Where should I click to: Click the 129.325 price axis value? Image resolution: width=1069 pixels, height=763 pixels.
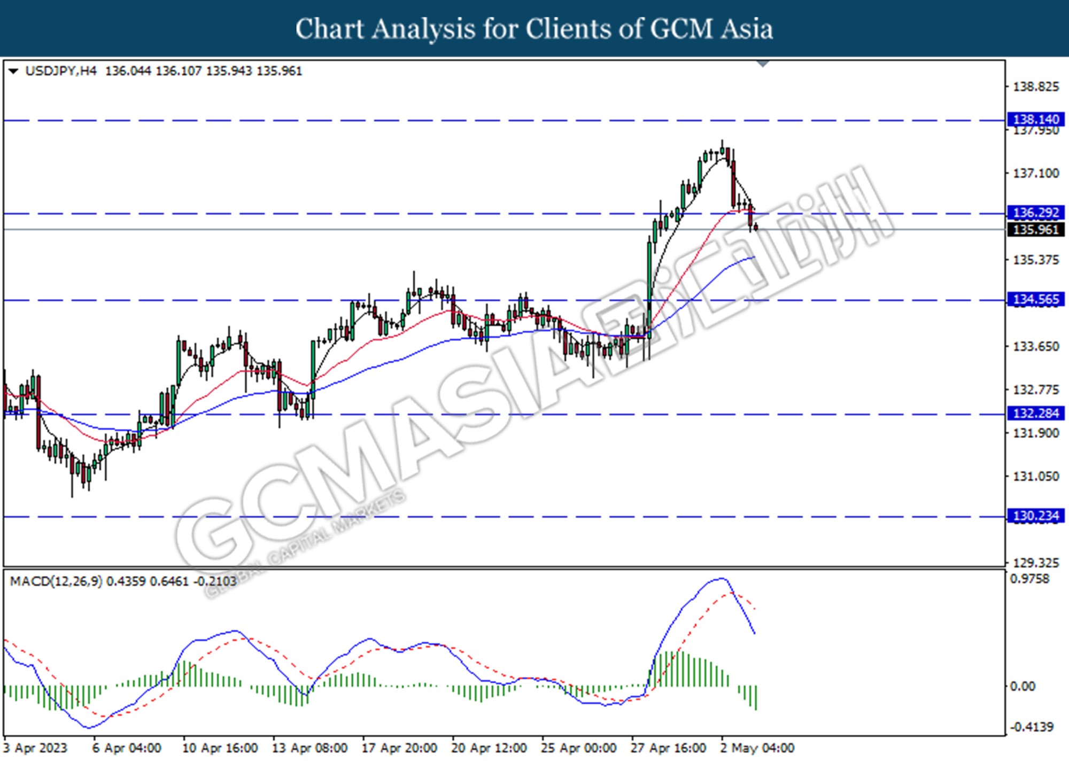1036,563
